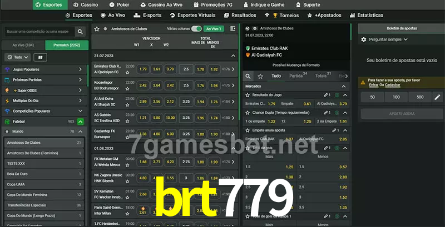Favorite the Resultado do Jogo market

click(338, 95)
